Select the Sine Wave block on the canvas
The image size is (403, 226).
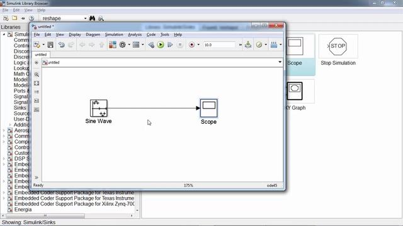(99, 108)
